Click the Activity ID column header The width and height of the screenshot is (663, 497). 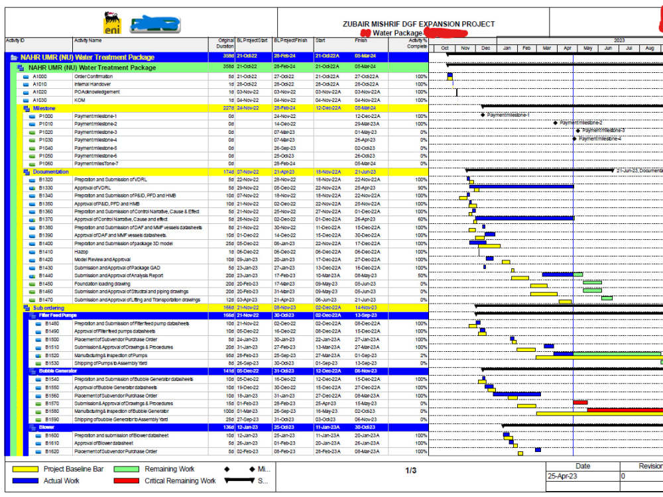tap(15, 41)
